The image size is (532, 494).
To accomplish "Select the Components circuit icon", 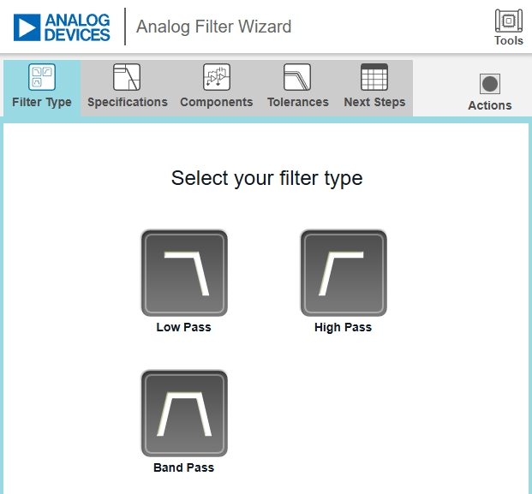I will coord(216,77).
